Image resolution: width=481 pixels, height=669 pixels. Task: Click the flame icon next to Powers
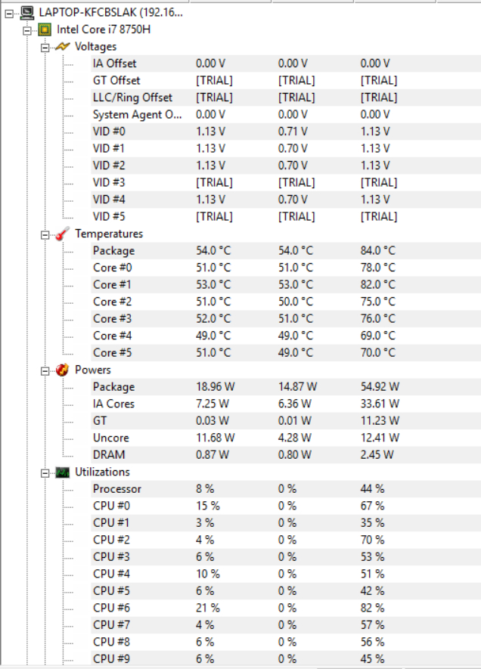click(63, 370)
